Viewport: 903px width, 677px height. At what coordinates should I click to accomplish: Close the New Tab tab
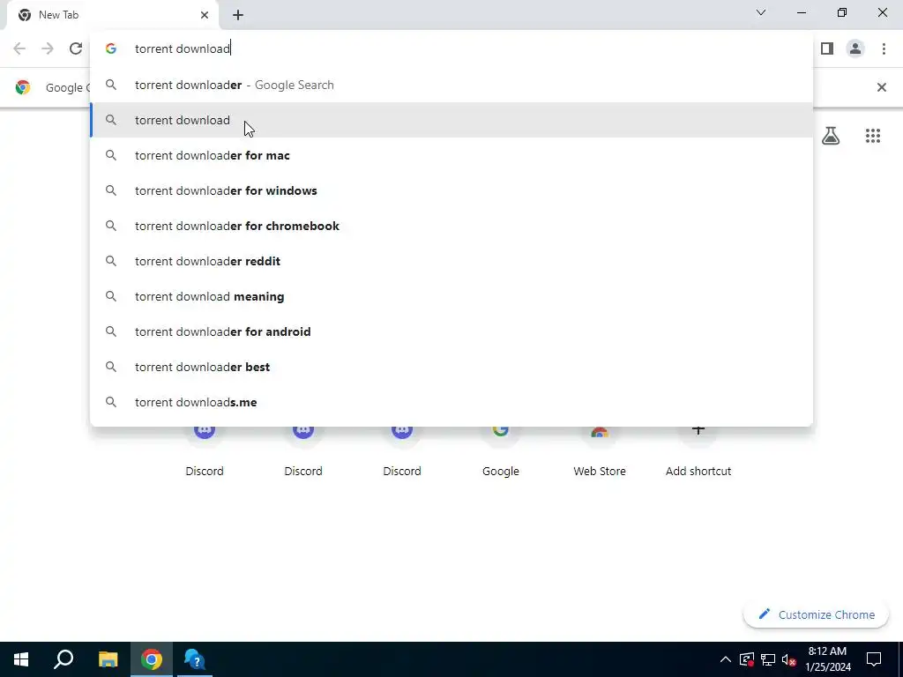[205, 15]
